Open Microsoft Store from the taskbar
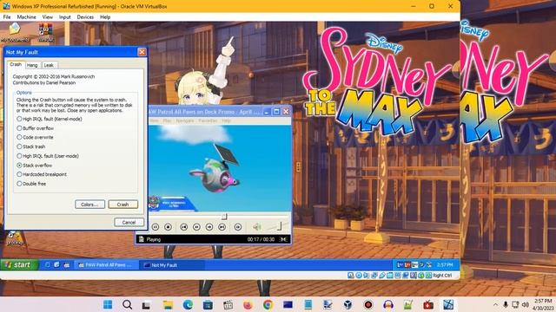The height and width of the screenshot is (312, 556). pyautogui.click(x=208, y=305)
